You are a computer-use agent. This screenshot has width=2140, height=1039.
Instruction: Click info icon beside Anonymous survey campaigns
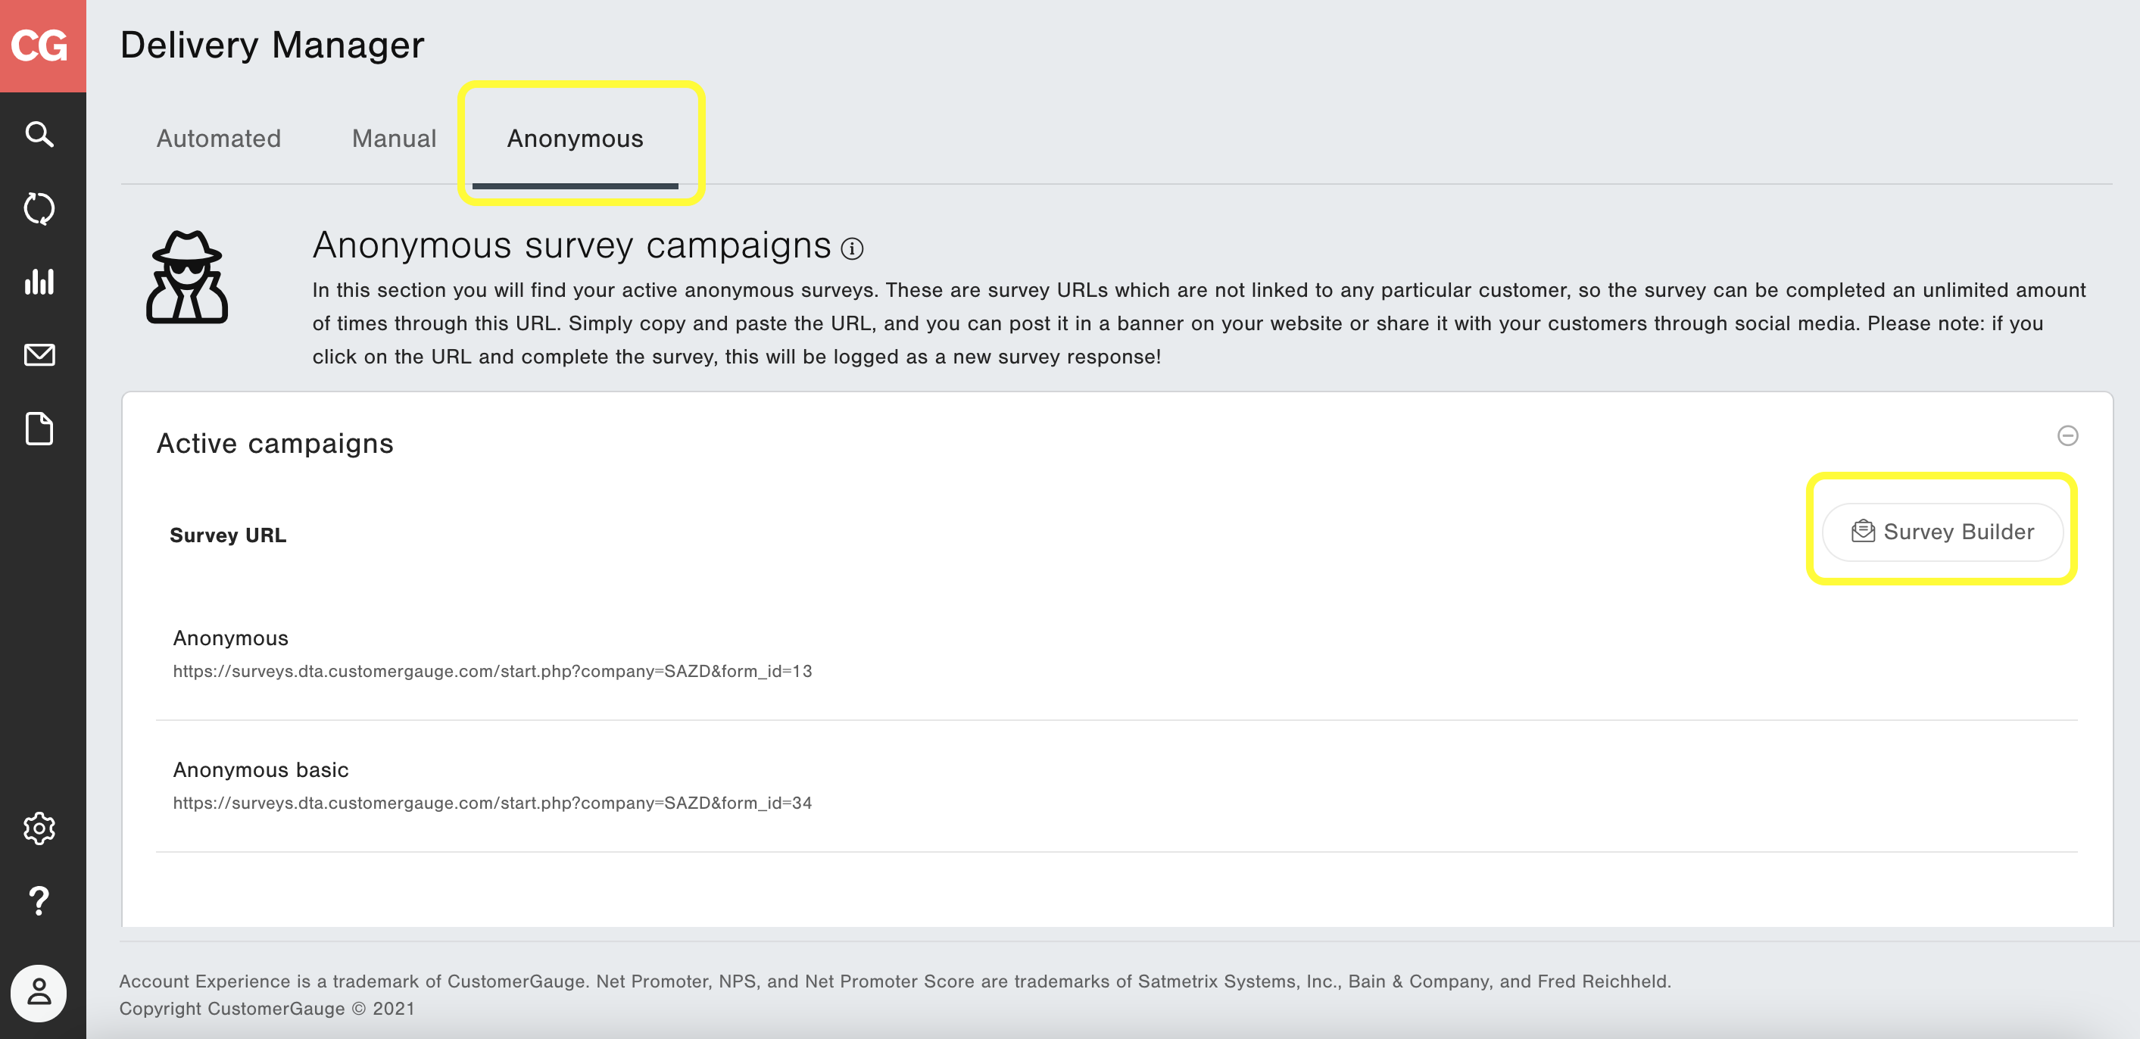pyautogui.click(x=851, y=248)
